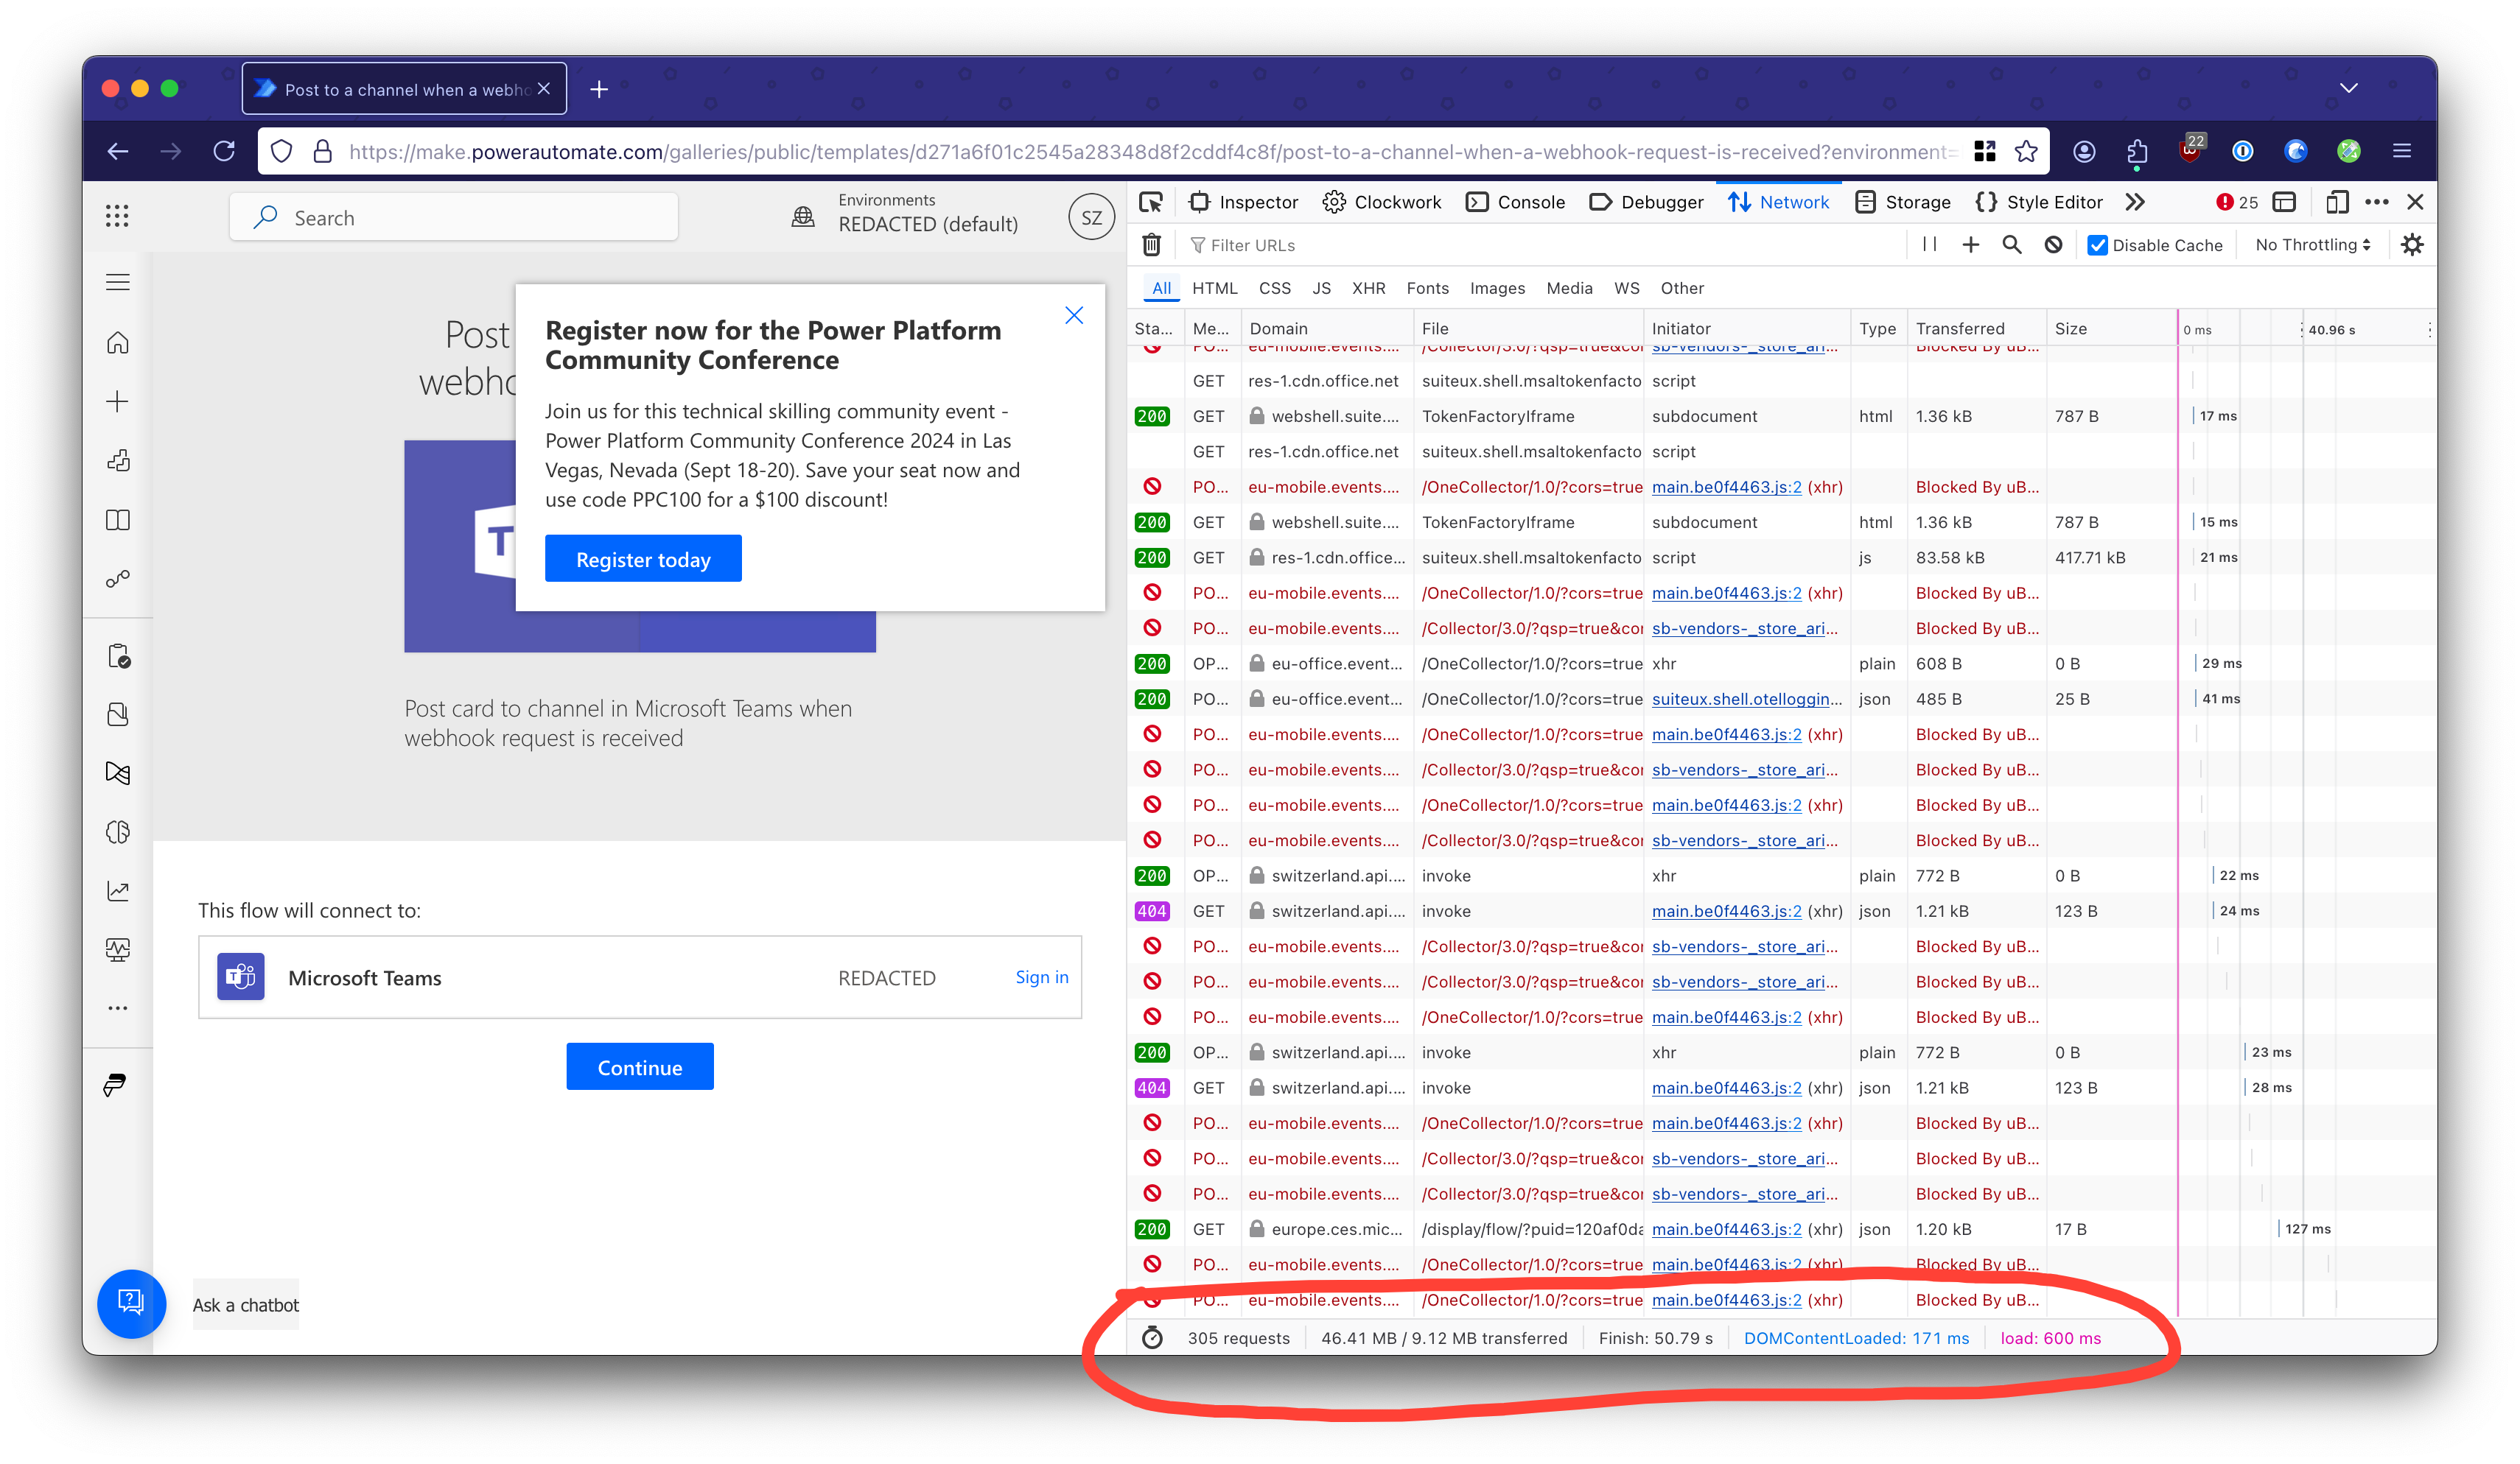
Task: Toggle responsive design mode icon
Action: click(x=2336, y=202)
